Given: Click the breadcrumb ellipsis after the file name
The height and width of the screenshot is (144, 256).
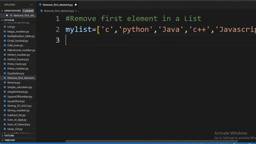Looking at the screenshot, I should (78, 11).
